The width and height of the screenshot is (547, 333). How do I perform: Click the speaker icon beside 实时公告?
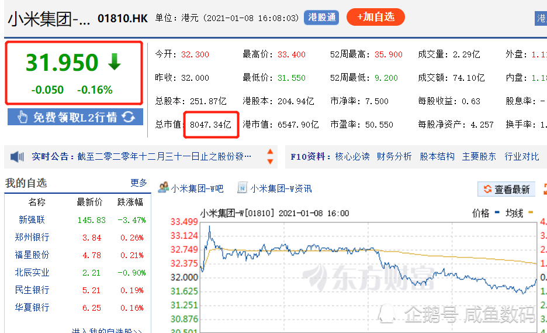pos(17,156)
